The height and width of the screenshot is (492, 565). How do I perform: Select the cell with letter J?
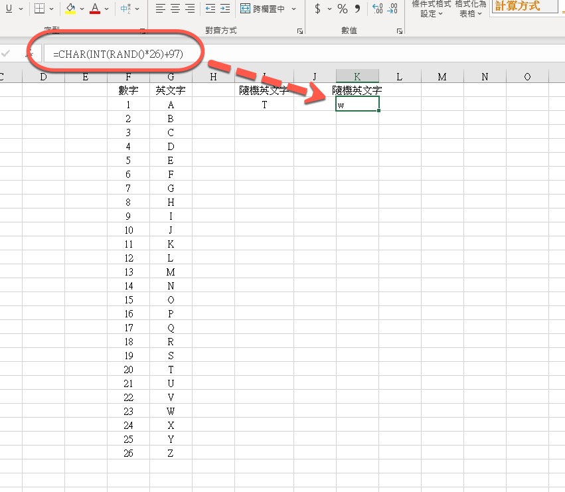pos(171,230)
